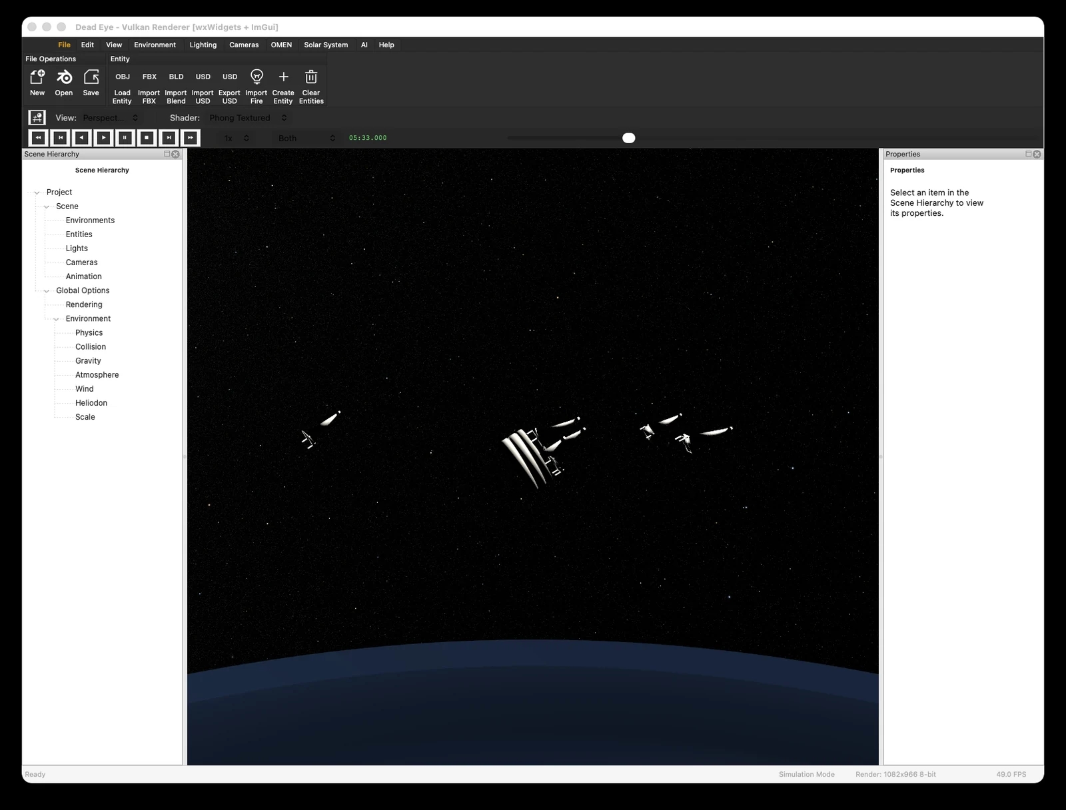1066x810 pixels.
Task: Click the Import Fire icon
Action: [x=257, y=77]
